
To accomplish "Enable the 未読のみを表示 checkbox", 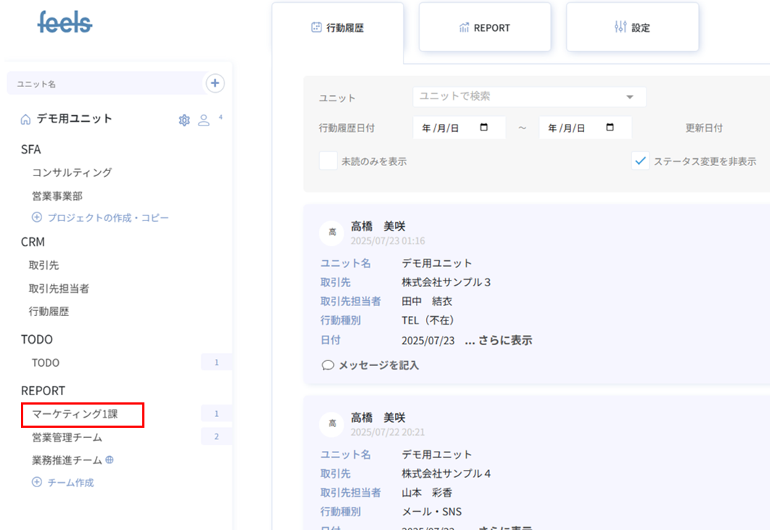I will (x=328, y=161).
